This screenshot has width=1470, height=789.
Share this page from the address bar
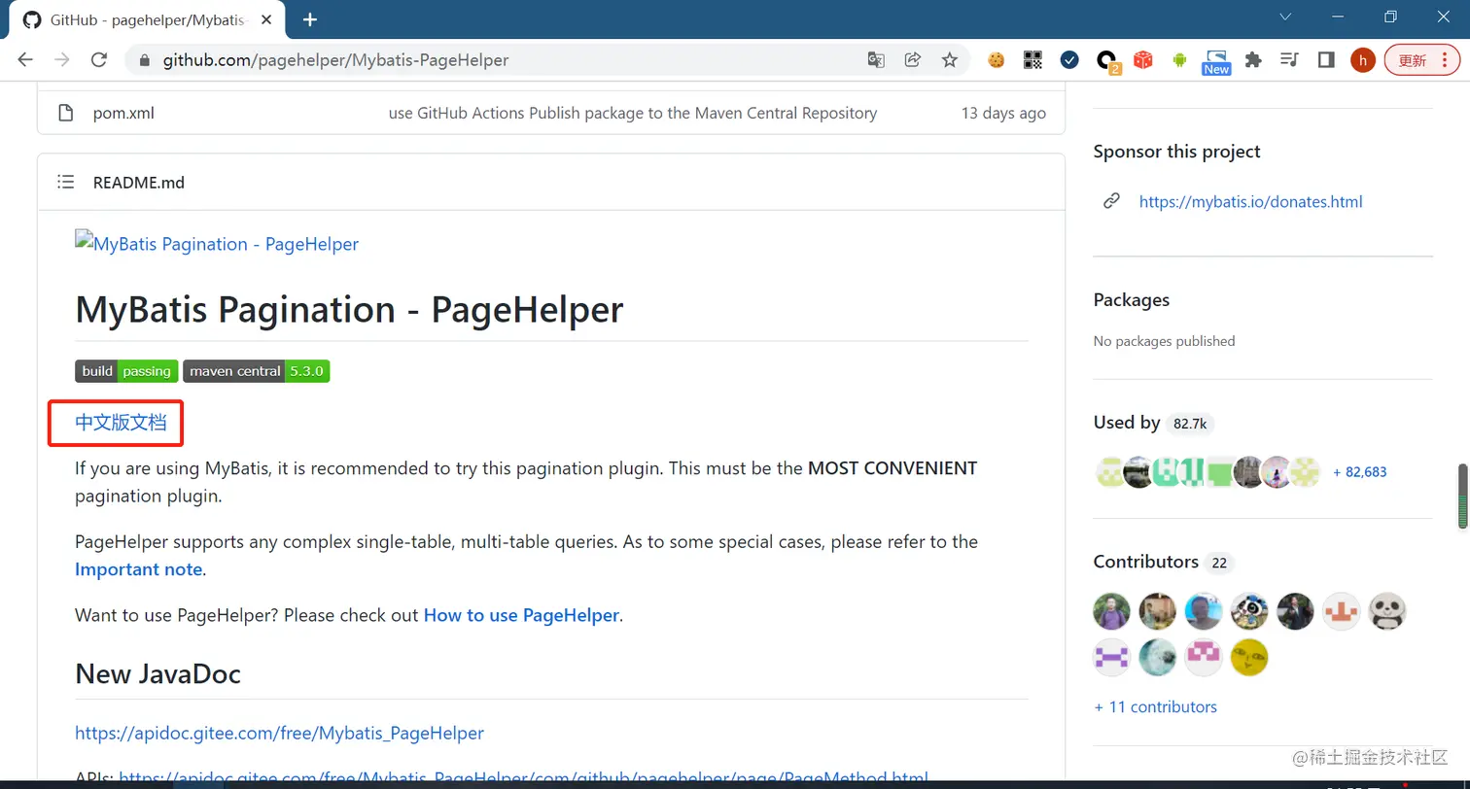click(913, 60)
